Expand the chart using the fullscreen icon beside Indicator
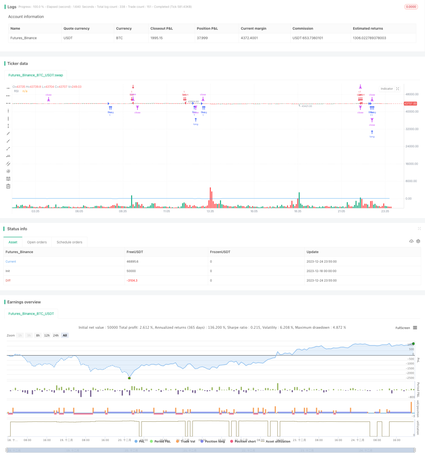This screenshot has height=460, width=425. coord(398,89)
